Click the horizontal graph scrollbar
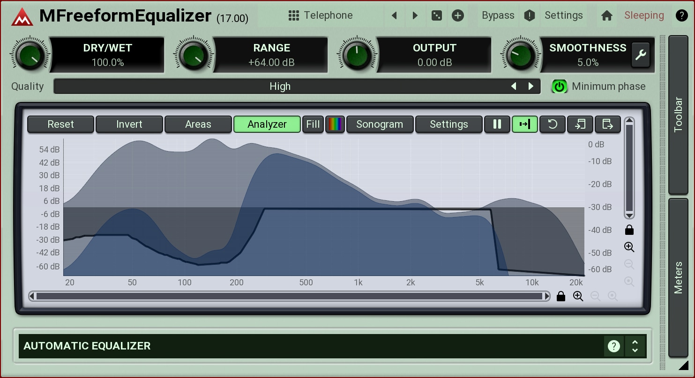This screenshot has width=695, height=378. coord(289,296)
